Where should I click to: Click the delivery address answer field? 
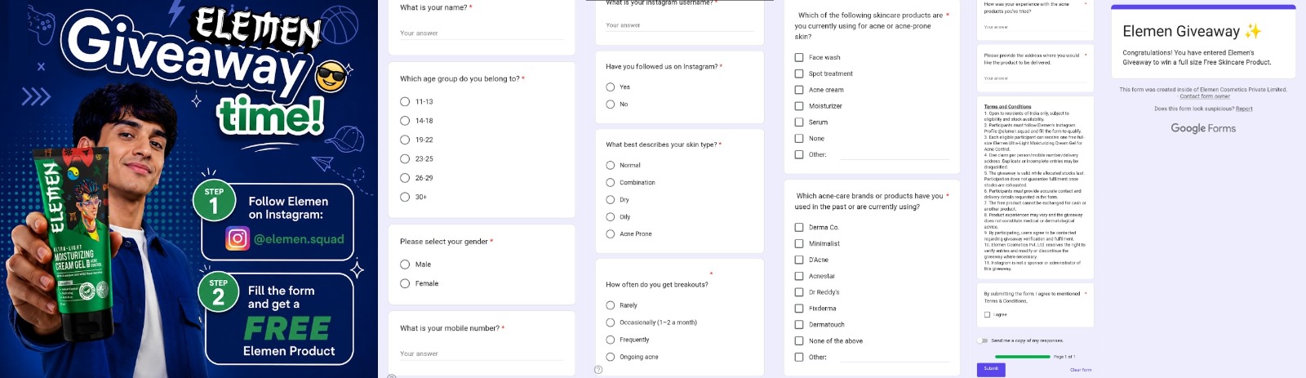point(1034,78)
